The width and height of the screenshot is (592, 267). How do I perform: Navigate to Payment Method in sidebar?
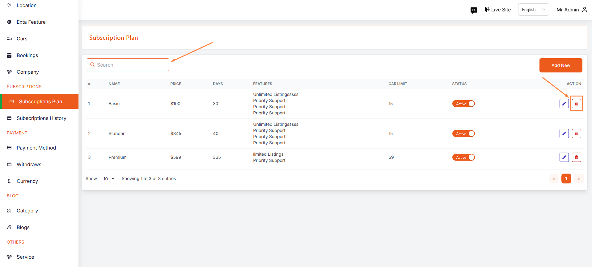pos(36,148)
